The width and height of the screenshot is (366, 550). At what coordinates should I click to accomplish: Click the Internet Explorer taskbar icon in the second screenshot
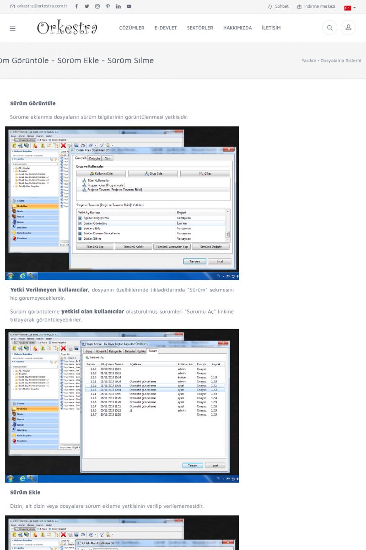click(x=22, y=478)
